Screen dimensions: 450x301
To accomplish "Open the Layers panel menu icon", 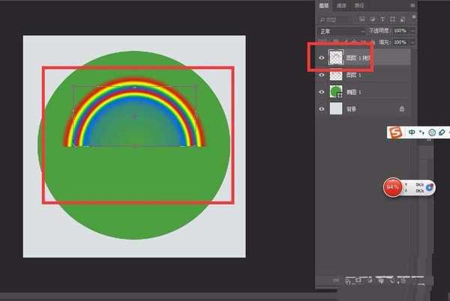I will (412, 5).
